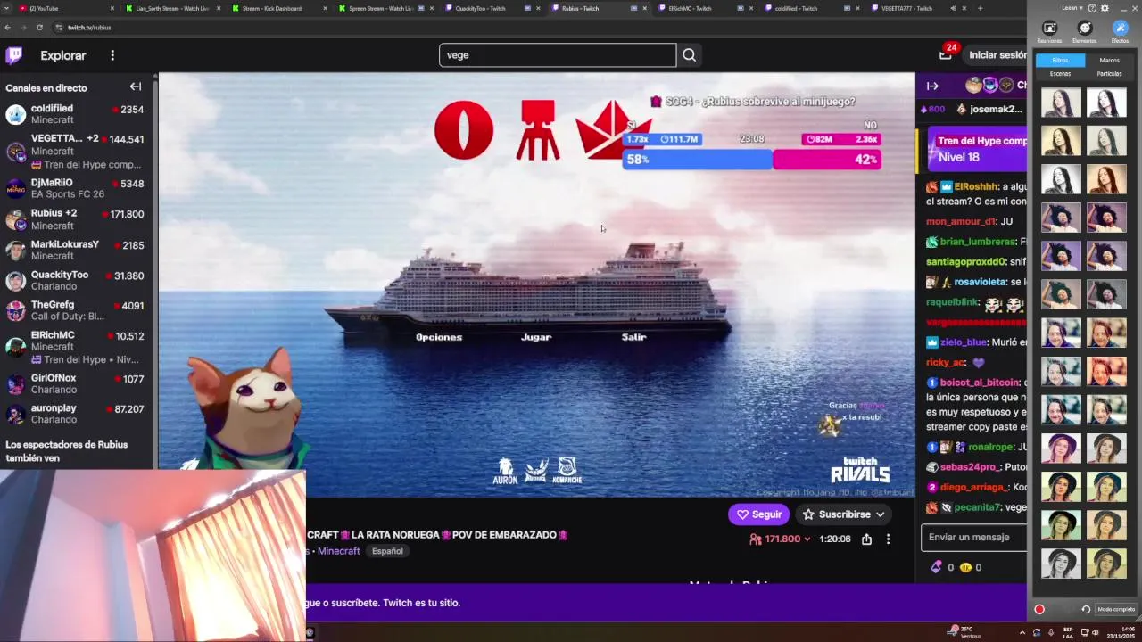1142x642 pixels.
Task: Open webcam app help question icon
Action: click(1093, 8)
